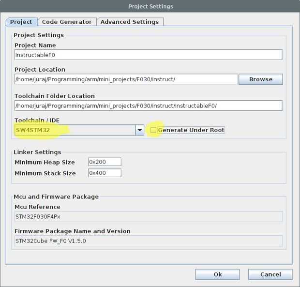Enable the Generate Under Root checkbox
The image size is (300, 287).
[153, 130]
